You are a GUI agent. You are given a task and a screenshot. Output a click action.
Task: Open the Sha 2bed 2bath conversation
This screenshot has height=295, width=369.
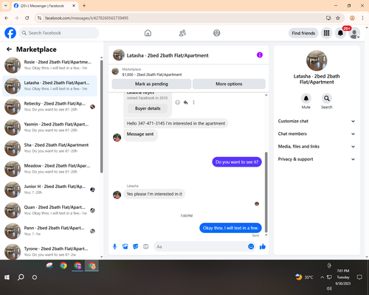[49, 148]
